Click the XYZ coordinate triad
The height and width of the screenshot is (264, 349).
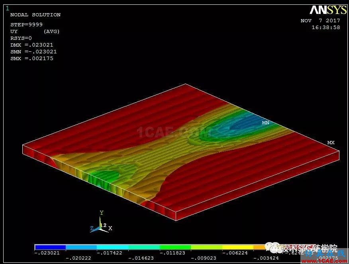[x=101, y=222]
